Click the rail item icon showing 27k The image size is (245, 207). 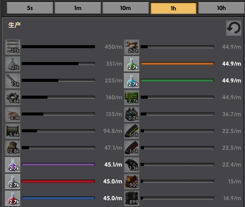(13, 47)
